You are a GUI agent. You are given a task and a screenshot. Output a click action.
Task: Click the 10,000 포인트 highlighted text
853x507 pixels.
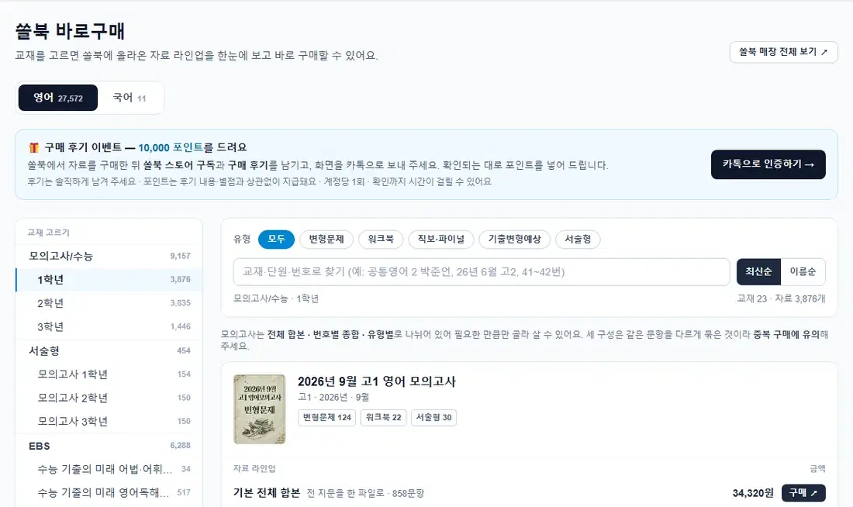171,147
